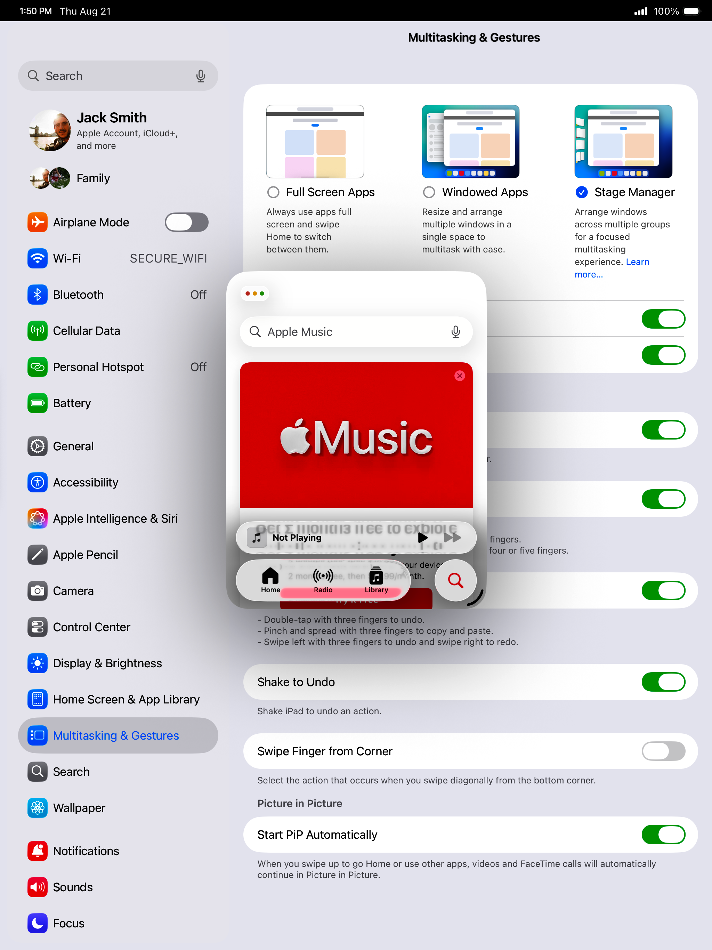Screen dimensions: 712x950
Task: Select Full Screen Apps radio button
Action: (x=273, y=192)
